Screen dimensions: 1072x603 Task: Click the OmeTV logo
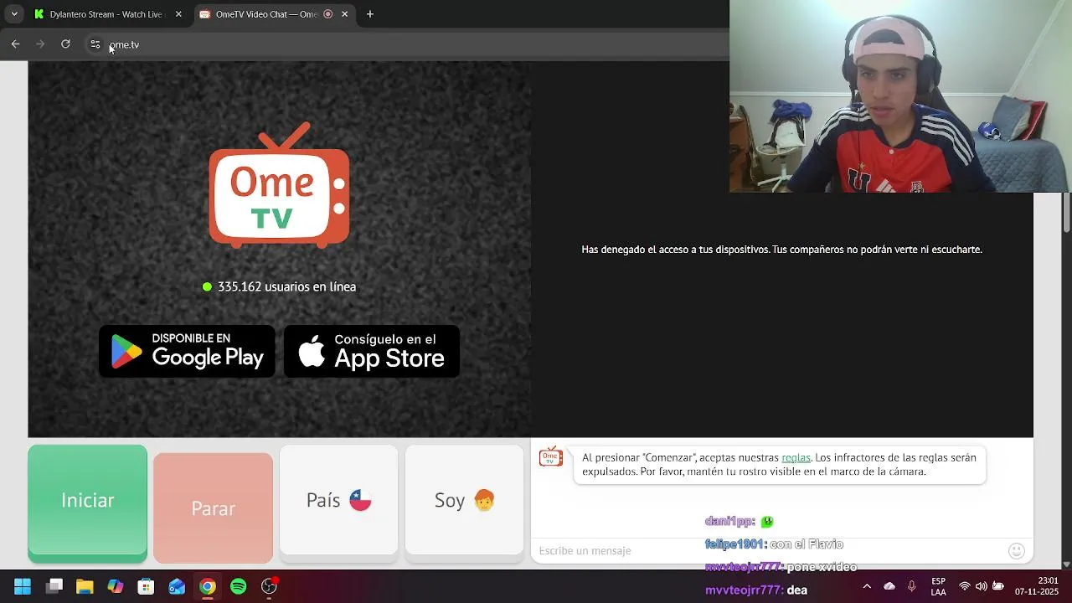pos(279,185)
